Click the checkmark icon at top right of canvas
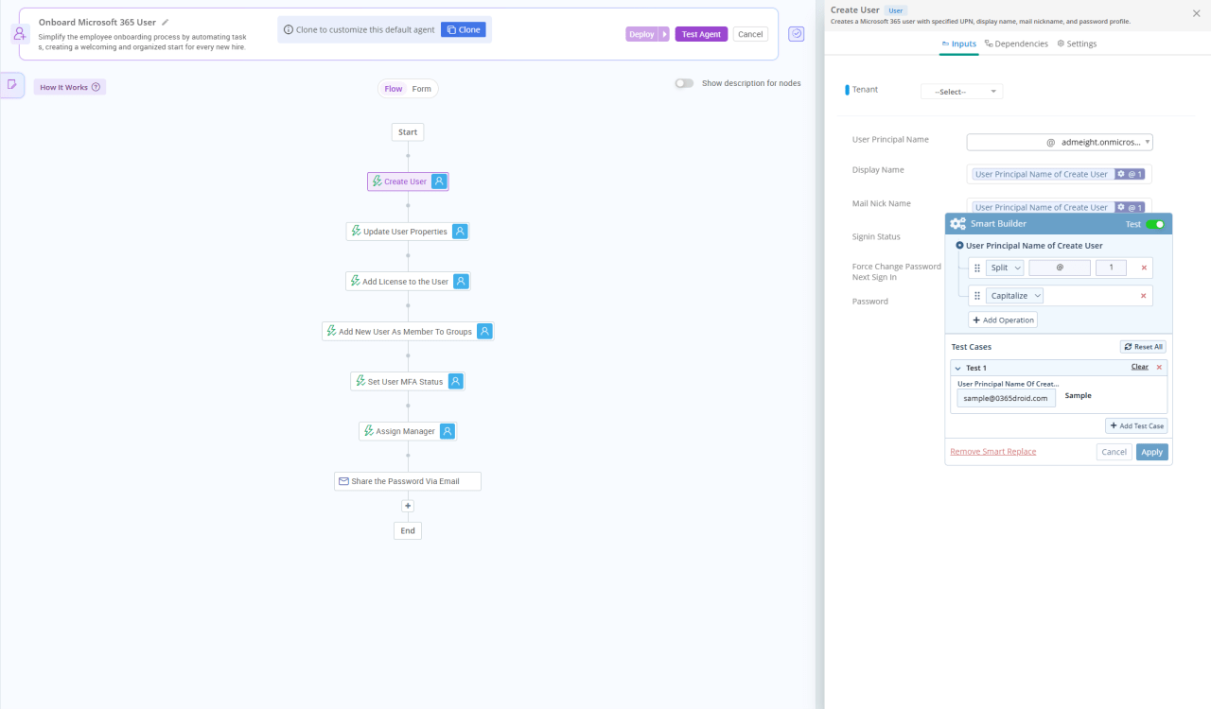 [x=796, y=33]
